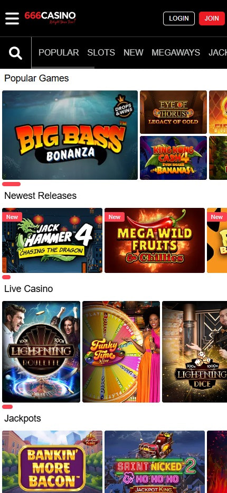Switch to the Slots tab
This screenshot has width=227, height=493.
click(x=101, y=52)
